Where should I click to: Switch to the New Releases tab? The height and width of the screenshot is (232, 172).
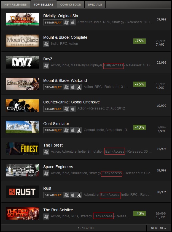click(x=15, y=5)
